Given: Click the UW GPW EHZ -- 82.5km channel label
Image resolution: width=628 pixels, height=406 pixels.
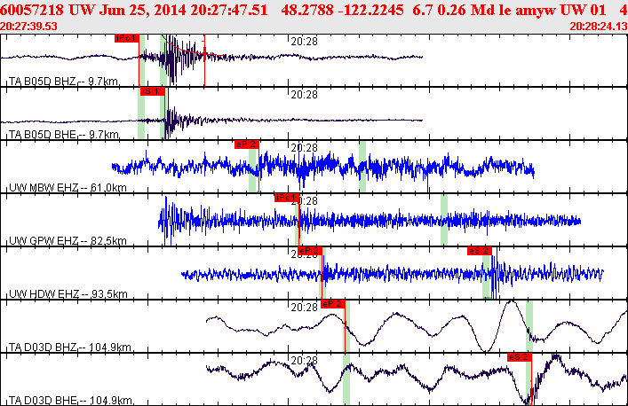Looking at the screenshot, I should click(x=68, y=241).
